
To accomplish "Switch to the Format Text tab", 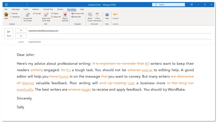I will [48, 9].
